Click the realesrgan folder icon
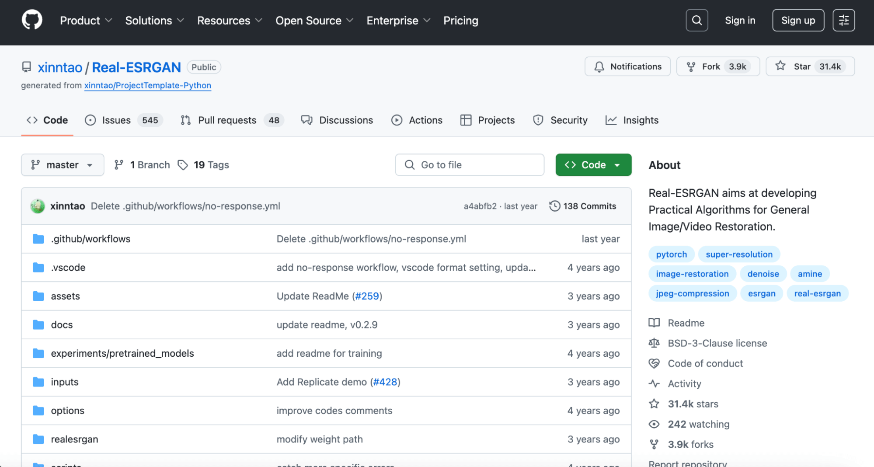Screen dimensions: 874x467 [x=38, y=439]
